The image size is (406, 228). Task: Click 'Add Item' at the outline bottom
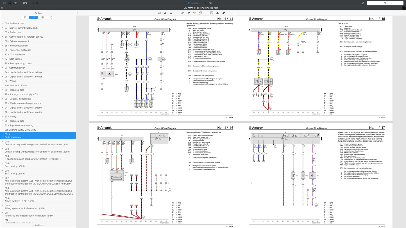click(x=38, y=225)
